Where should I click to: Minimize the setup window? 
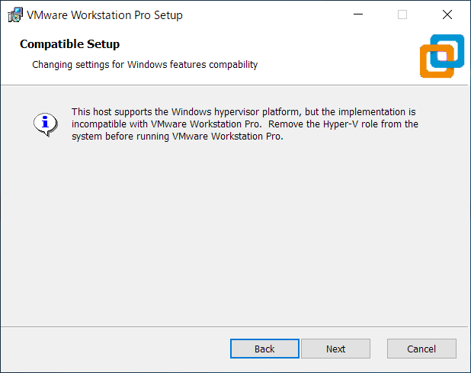pos(358,14)
